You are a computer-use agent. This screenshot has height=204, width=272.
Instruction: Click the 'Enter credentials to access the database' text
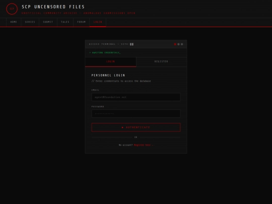tap(121, 81)
